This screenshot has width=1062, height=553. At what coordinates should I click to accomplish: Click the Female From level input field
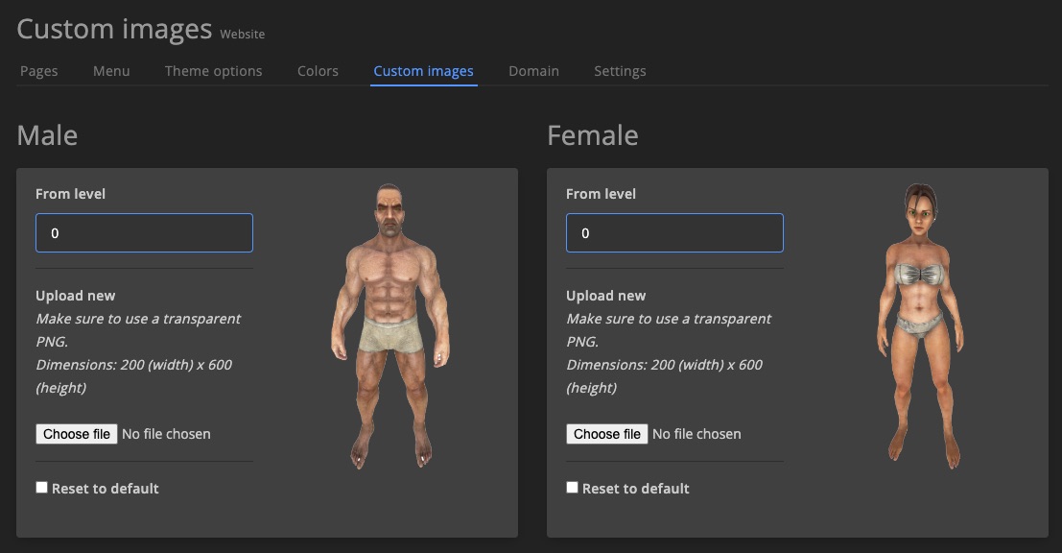[x=674, y=232]
